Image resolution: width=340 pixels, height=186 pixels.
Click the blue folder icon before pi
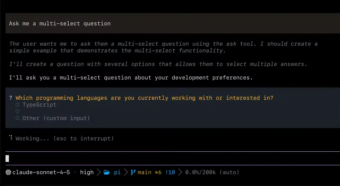click(107, 172)
